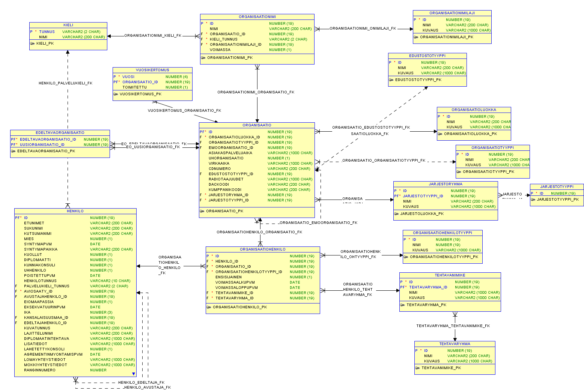This screenshot has height=392, width=584.
Task: Click the key icon beside ORGANISAATIOTYYPPI_PK
Action: coord(459,172)
